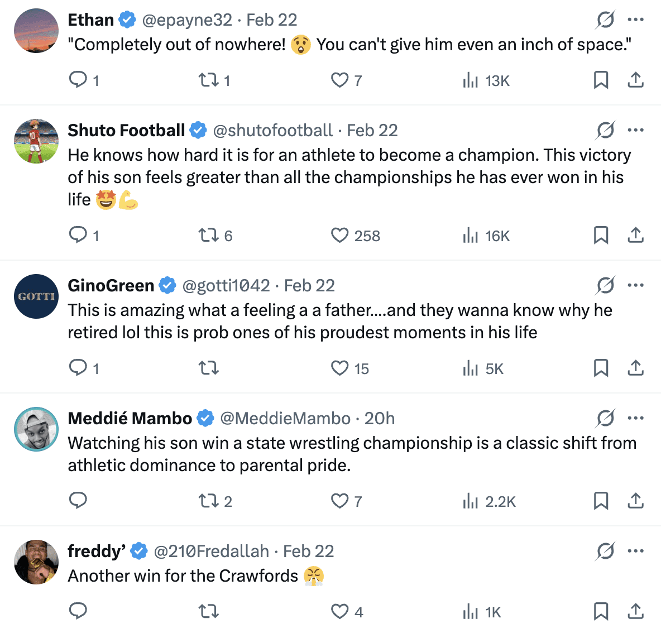Screen dimensions: 661x633
Task: Share freddy's tweet via upload icon
Action: 635,611
